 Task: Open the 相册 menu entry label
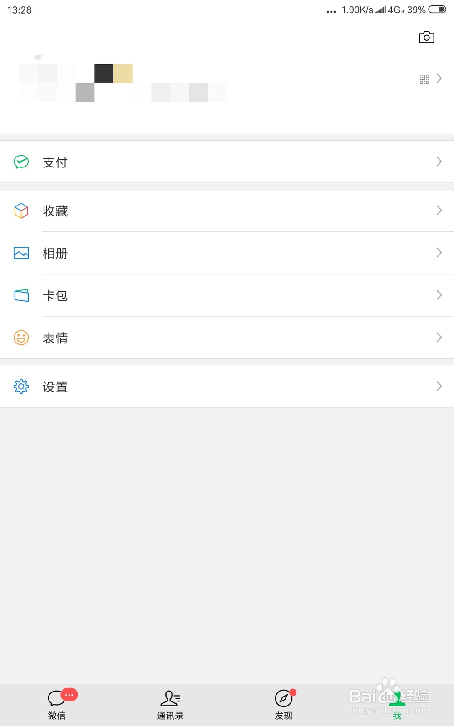tap(55, 253)
